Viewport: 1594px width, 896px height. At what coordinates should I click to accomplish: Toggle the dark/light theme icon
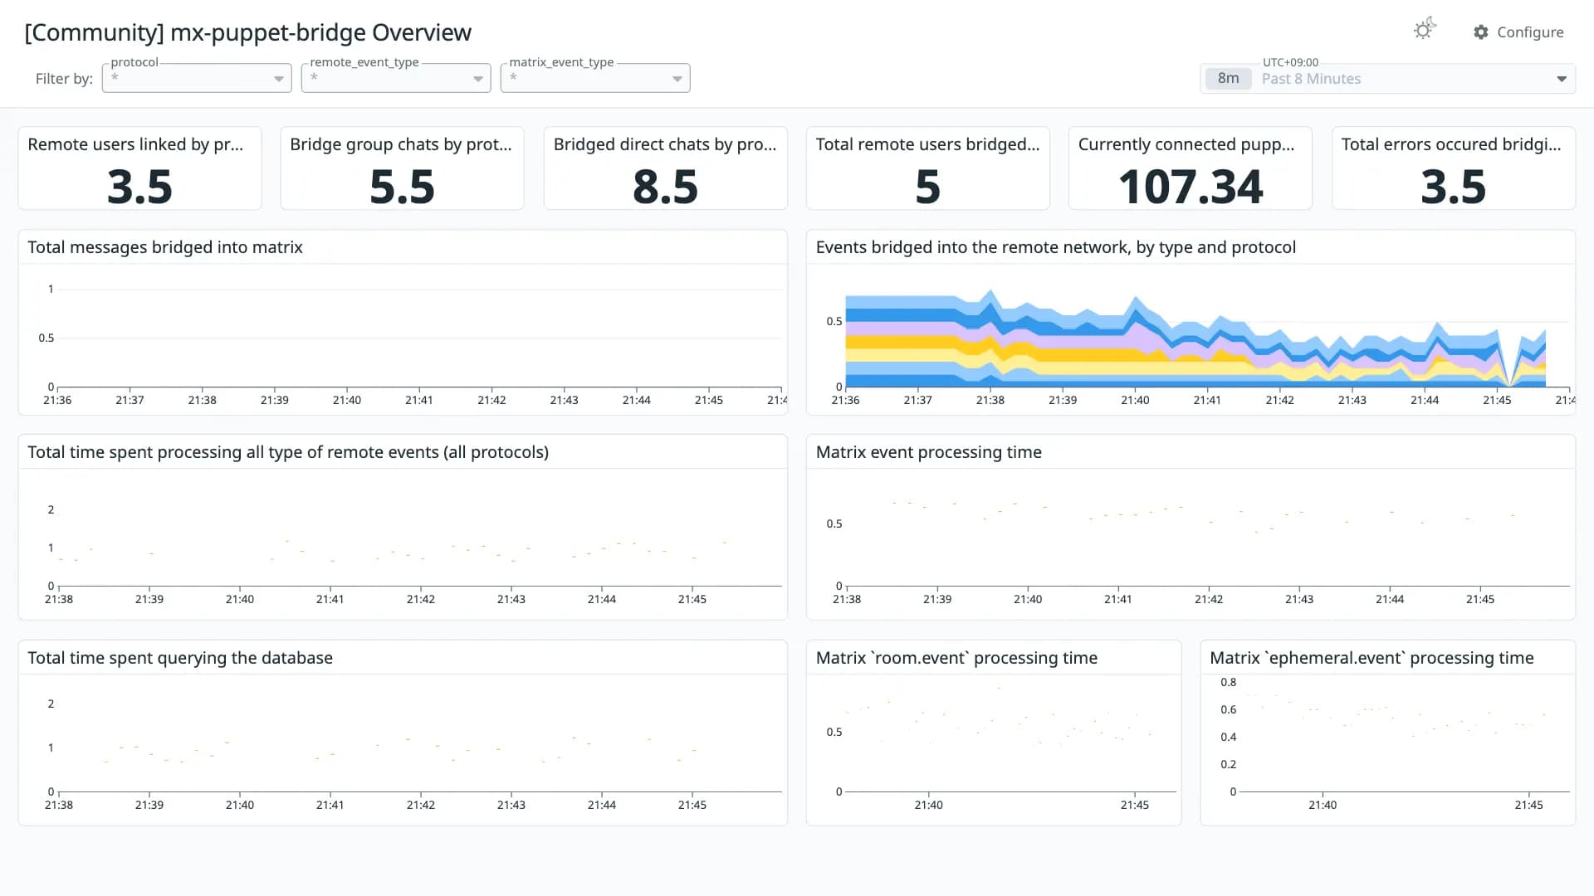1424,30
